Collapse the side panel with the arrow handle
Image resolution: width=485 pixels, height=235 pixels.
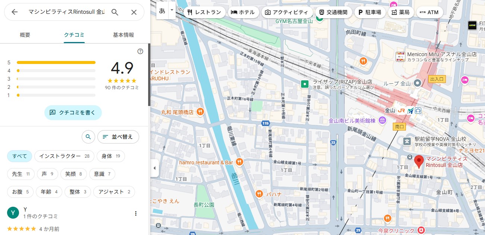tap(154, 168)
